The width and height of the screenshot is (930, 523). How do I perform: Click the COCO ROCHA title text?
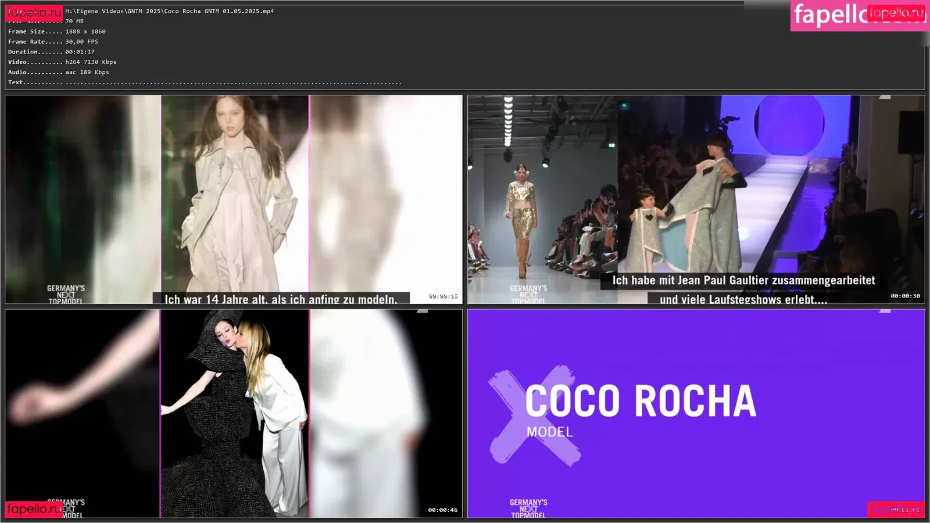[640, 402]
